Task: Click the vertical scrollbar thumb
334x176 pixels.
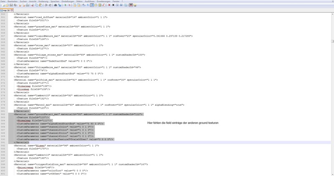Action: coord(332,41)
